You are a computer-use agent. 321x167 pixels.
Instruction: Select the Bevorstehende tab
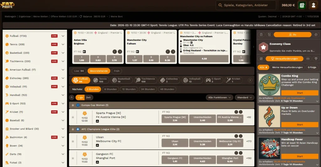click(99, 71)
